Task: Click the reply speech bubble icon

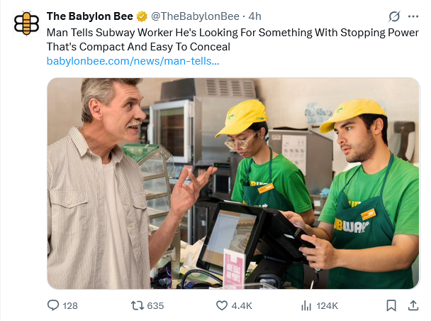Action: click(52, 305)
